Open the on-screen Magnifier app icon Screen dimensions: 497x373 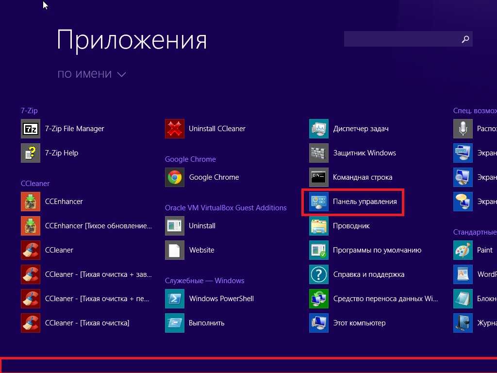463,177
